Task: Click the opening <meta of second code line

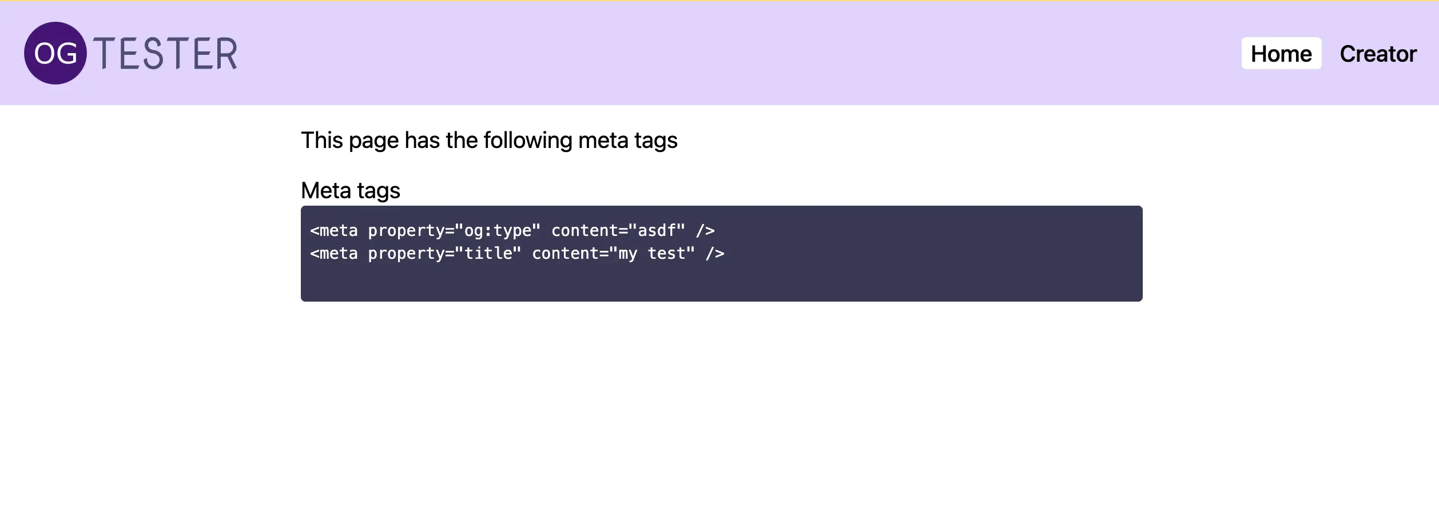Action: (334, 254)
